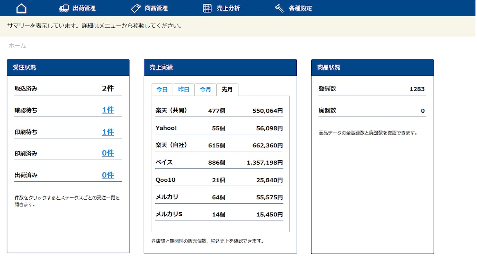Click 楽天（共同） store name

click(171, 111)
